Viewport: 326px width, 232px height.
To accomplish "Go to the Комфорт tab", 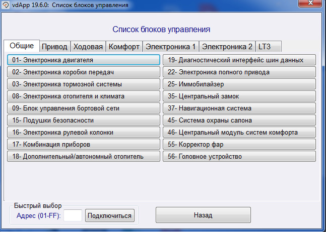I will pyautogui.click(x=124, y=47).
